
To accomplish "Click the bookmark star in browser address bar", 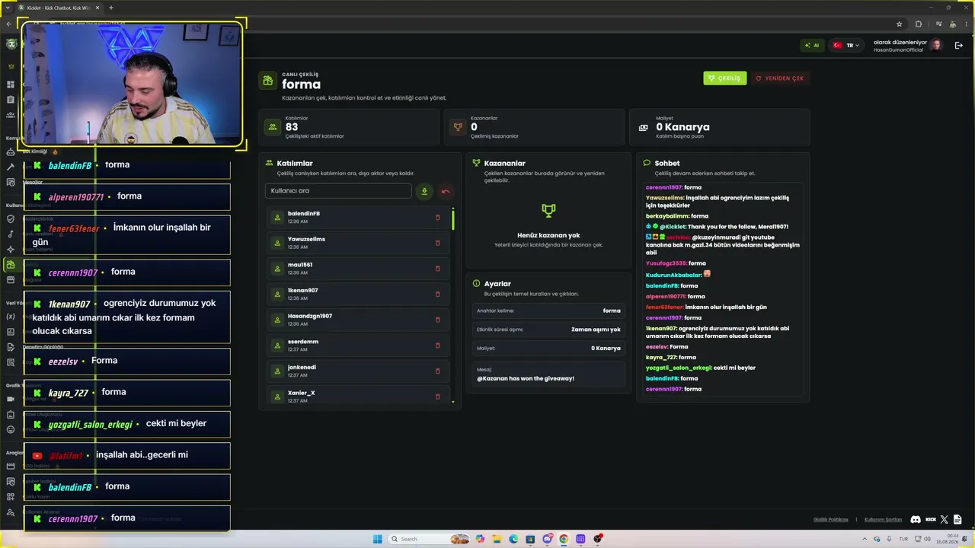I will pos(899,24).
